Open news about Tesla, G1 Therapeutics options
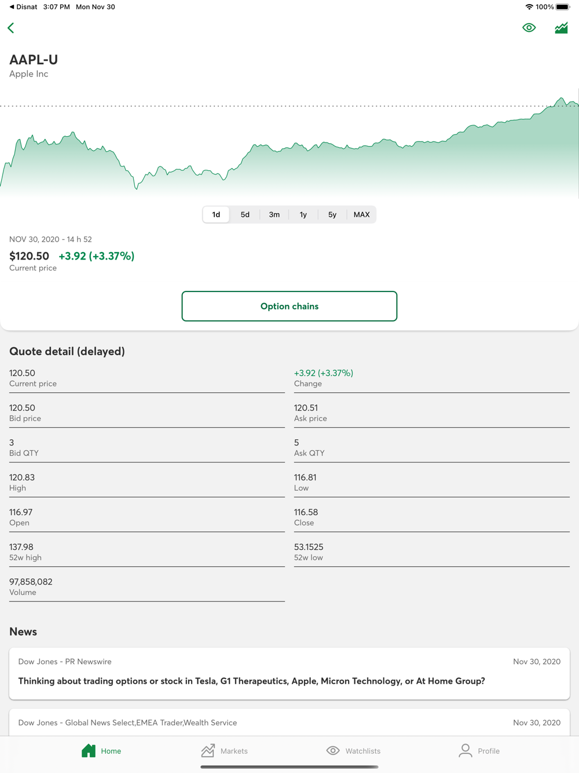Image resolution: width=579 pixels, height=773 pixels. point(289,673)
